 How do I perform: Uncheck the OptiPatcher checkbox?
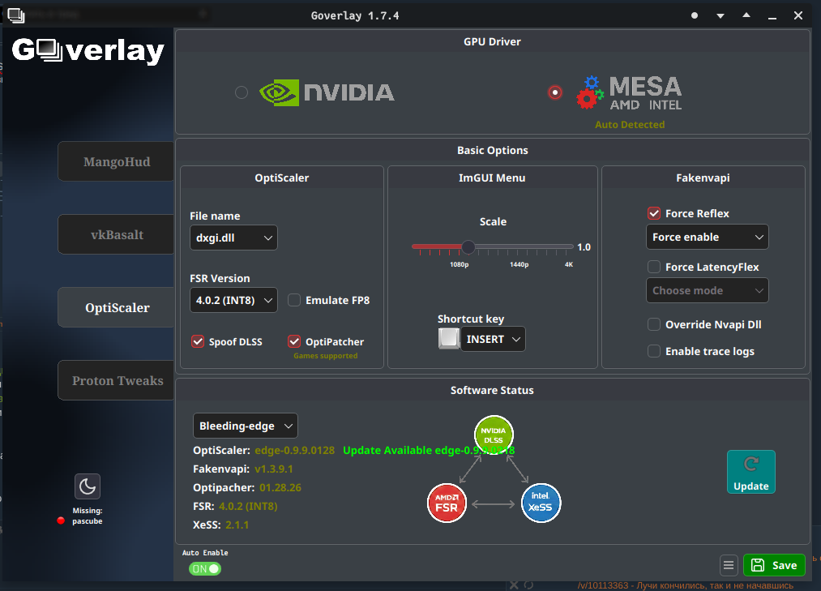[294, 341]
